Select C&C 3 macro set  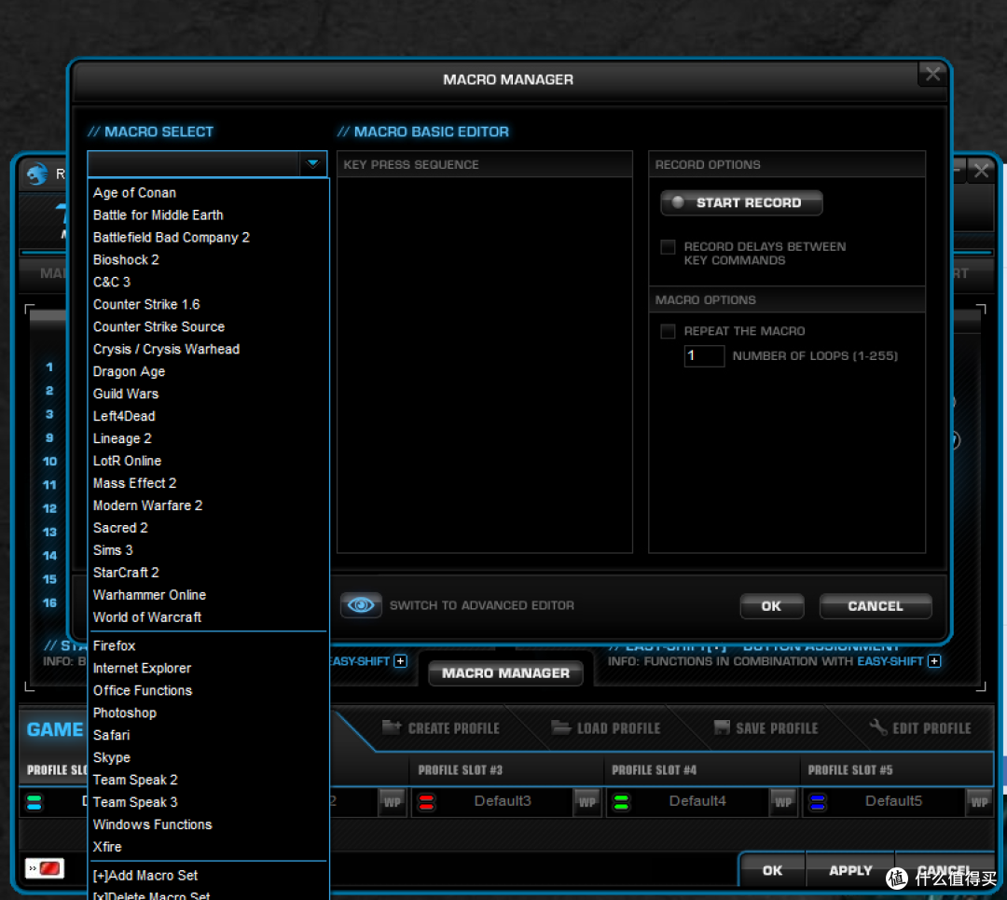112,282
